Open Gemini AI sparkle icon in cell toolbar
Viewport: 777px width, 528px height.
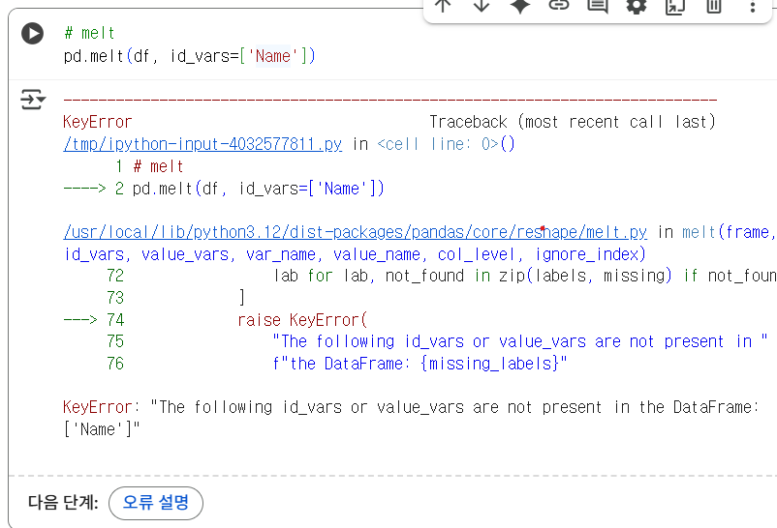click(x=520, y=7)
